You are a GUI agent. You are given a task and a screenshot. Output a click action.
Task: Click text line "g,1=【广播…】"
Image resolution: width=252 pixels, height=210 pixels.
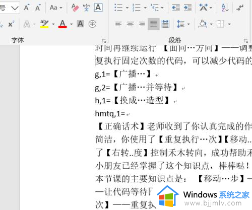click(123, 74)
